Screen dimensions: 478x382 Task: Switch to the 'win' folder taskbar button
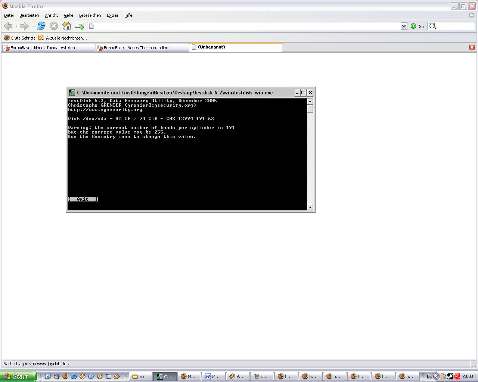pos(141,376)
